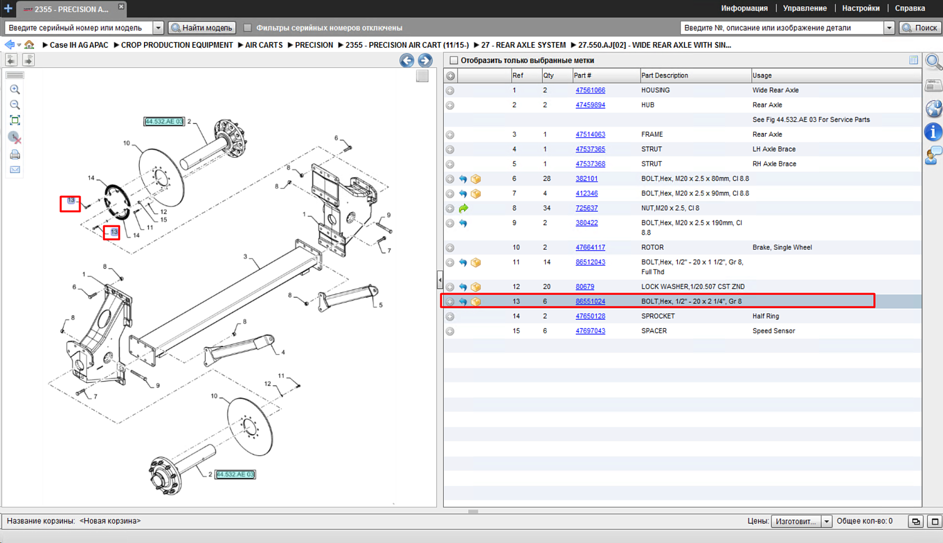Email the diagram using the envelope icon
The width and height of the screenshot is (943, 543).
click(15, 169)
